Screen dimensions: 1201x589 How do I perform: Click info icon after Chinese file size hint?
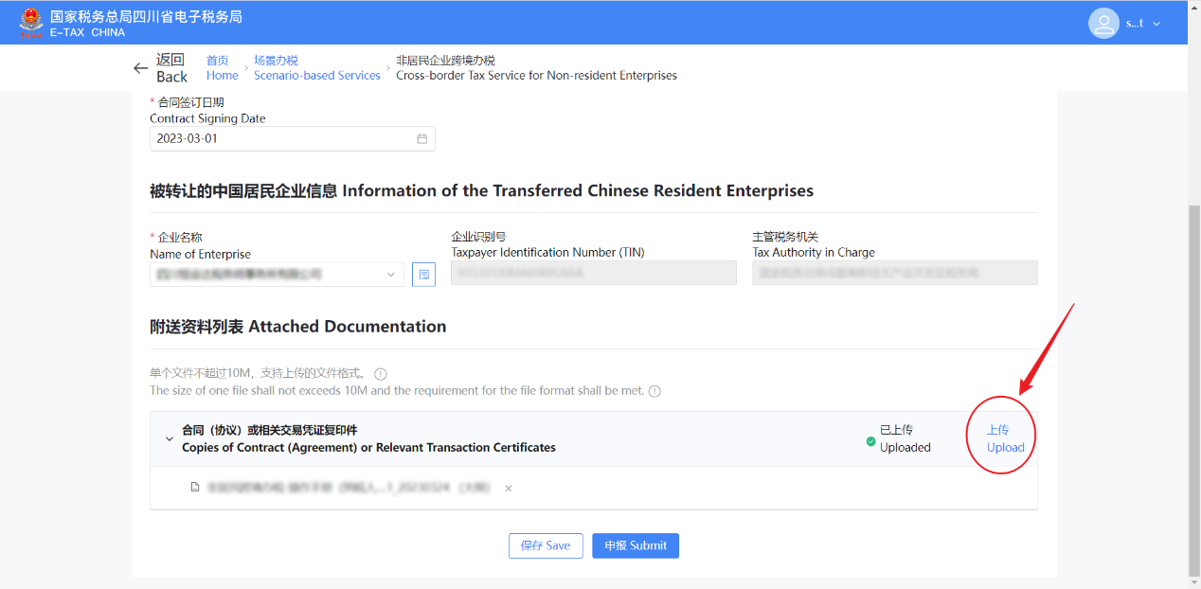381,374
